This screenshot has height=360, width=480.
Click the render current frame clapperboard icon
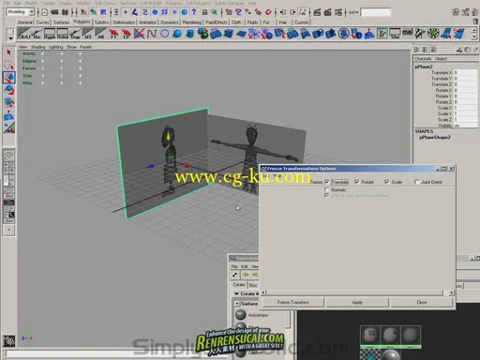317,12
